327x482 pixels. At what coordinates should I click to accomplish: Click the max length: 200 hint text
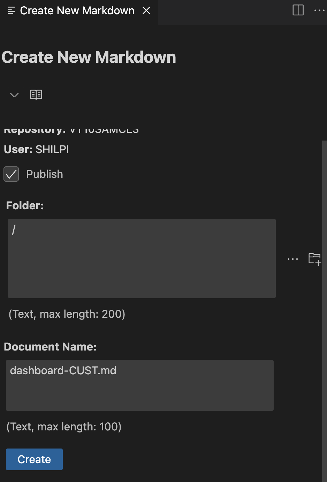(67, 314)
